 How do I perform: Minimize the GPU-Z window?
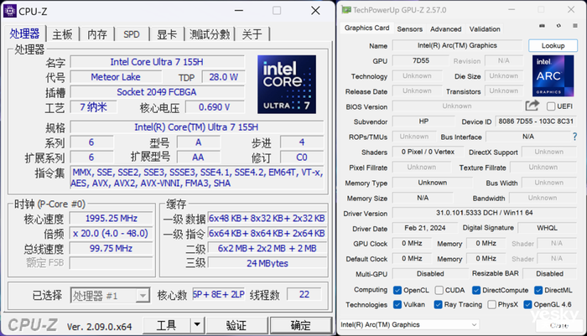click(512, 10)
